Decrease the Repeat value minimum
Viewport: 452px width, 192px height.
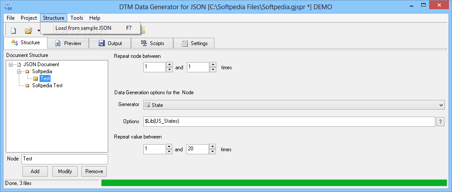point(169,152)
